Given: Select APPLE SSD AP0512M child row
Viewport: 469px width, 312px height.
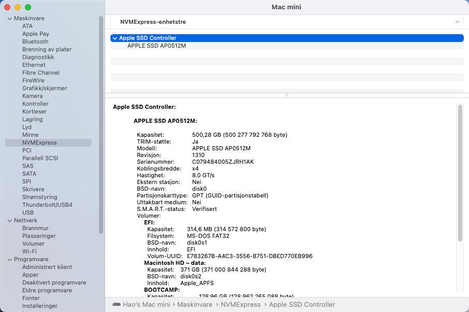Looking at the screenshot, I should (x=287, y=46).
